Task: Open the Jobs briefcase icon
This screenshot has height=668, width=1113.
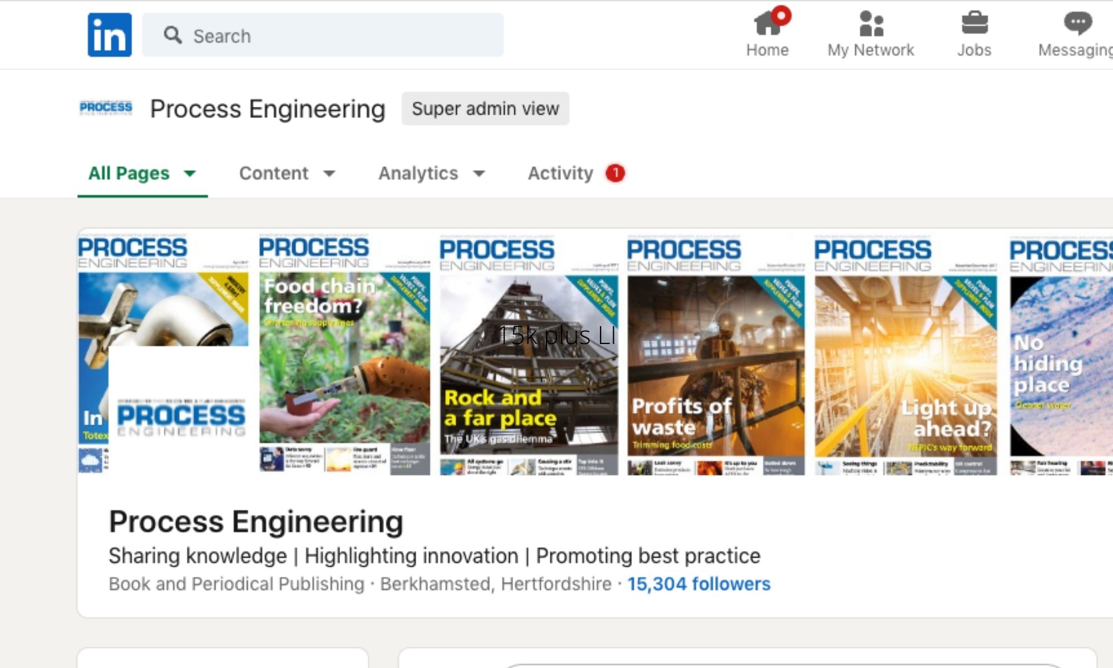Action: pyautogui.click(x=974, y=23)
